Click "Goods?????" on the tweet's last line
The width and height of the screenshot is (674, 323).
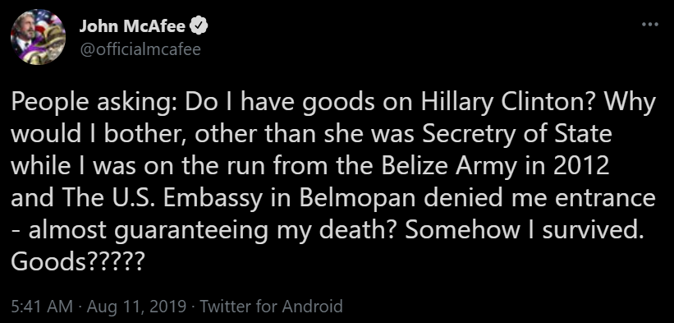(x=76, y=261)
